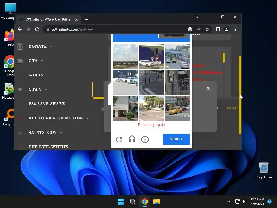Open the PS4 SAVE SHARE item
Image resolution: width=277 pixels, height=208 pixels.
47,104
